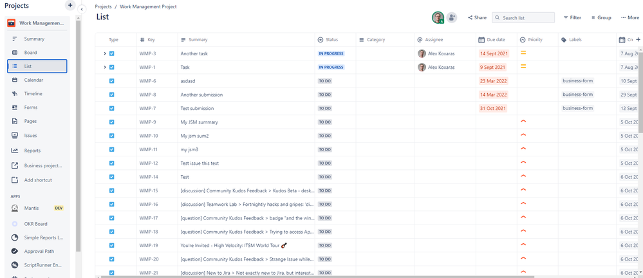
Task: Open the IN PROGRESS status of WMP-1
Action: pos(331,67)
